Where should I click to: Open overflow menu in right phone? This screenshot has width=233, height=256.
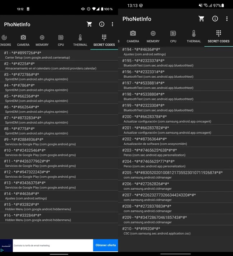(227, 19)
